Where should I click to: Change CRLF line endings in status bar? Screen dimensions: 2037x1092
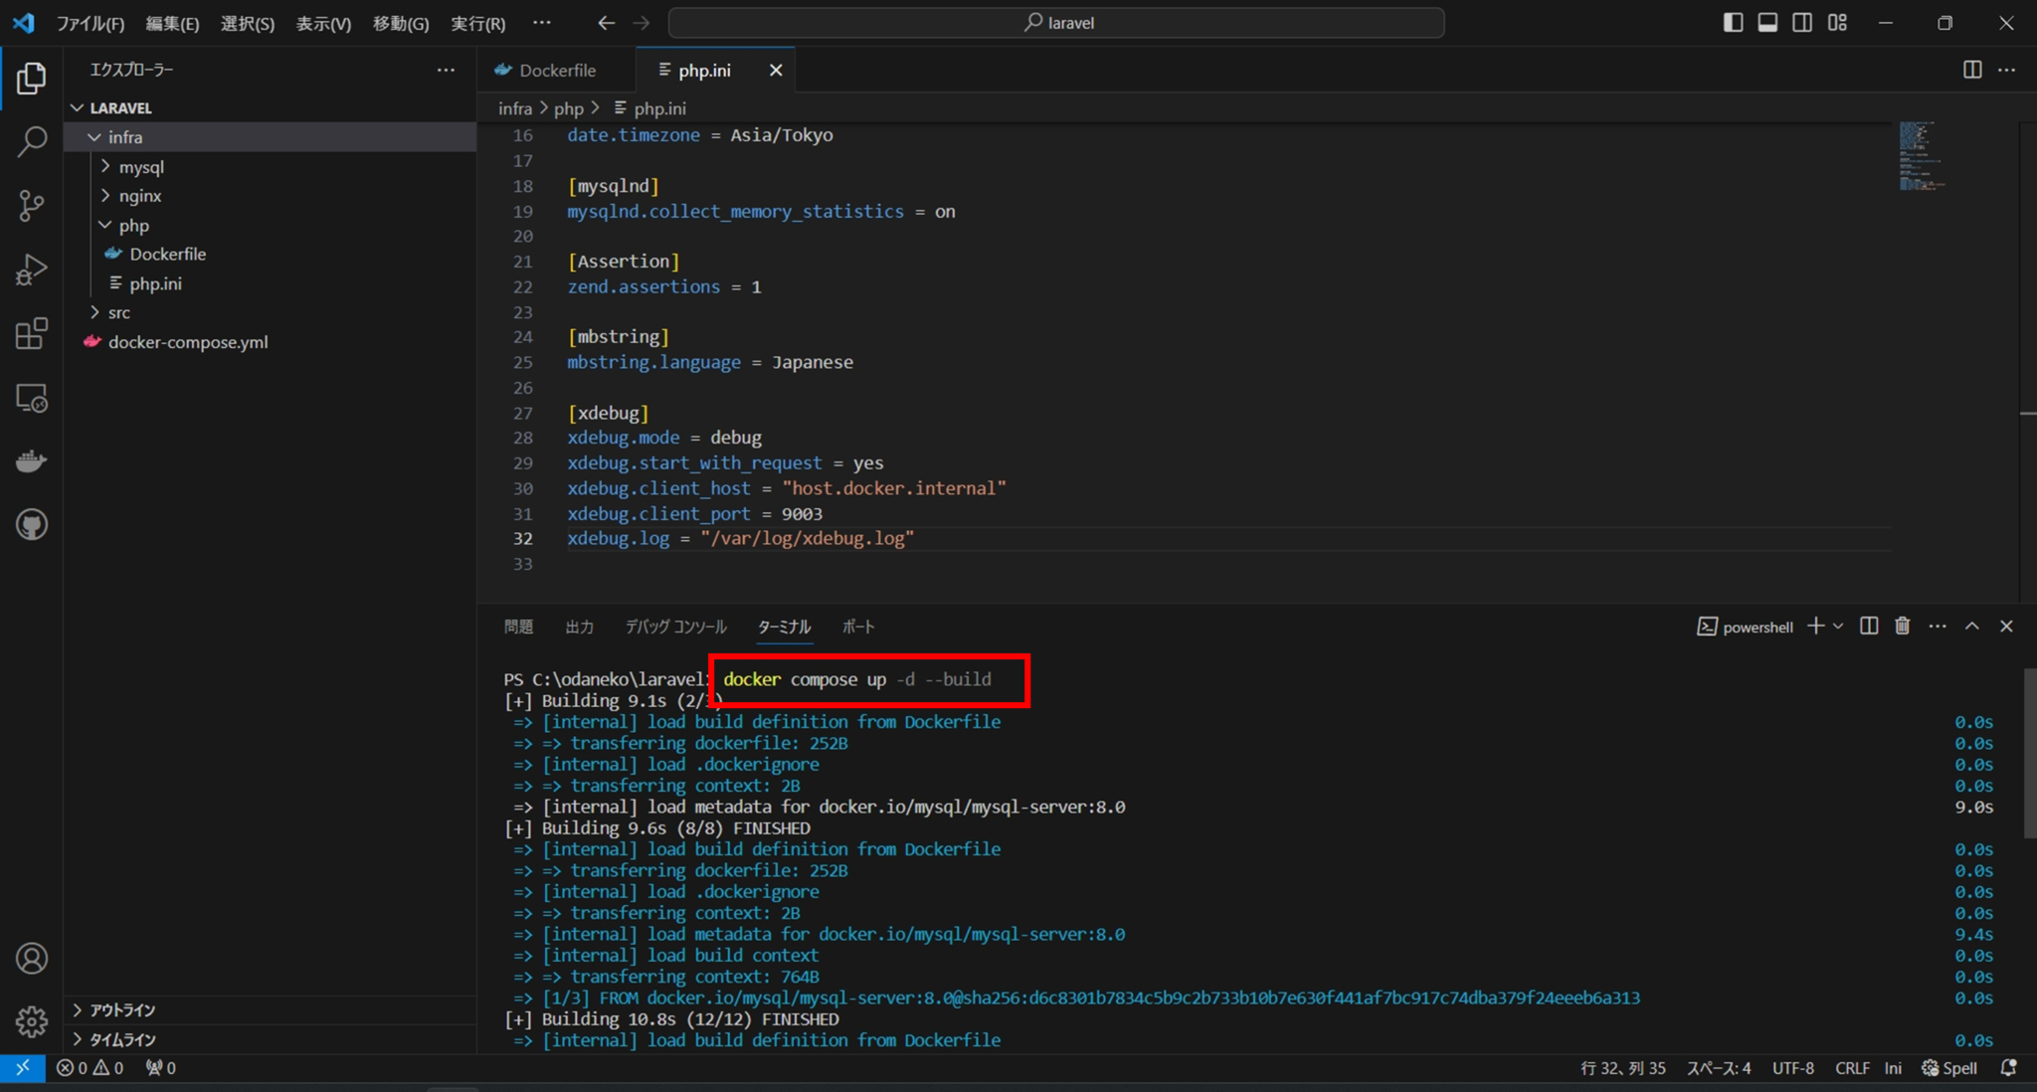pos(1853,1067)
